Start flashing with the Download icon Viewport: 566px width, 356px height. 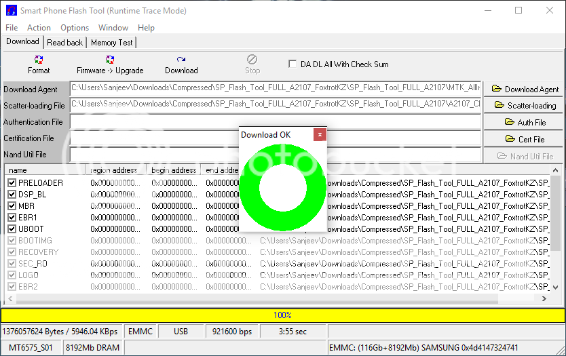[181, 60]
